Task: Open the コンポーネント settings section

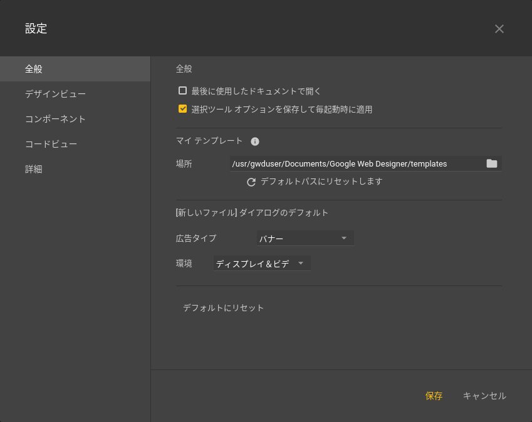Action: click(75, 119)
